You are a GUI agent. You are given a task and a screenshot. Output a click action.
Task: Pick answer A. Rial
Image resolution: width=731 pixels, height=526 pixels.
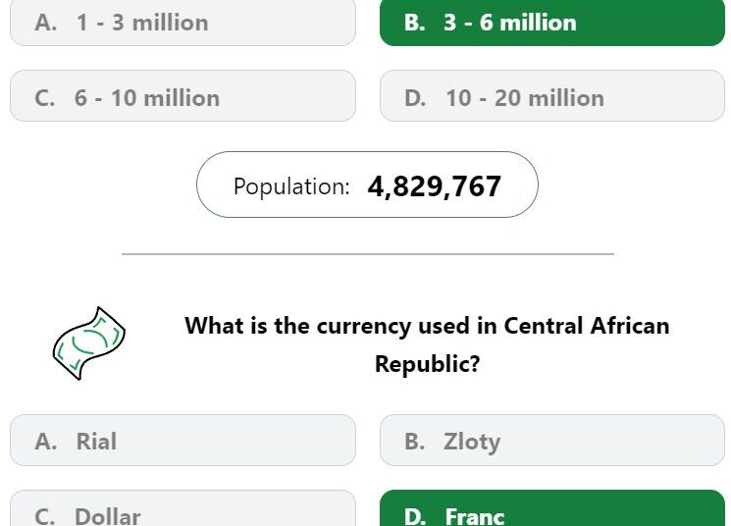tap(183, 441)
